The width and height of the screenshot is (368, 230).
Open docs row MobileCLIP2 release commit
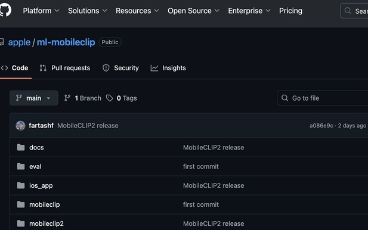click(214, 147)
